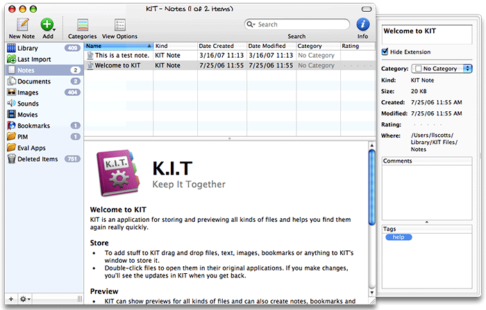Sort by Date Modified column
Viewport: 486px width, 310px height.
point(271,46)
